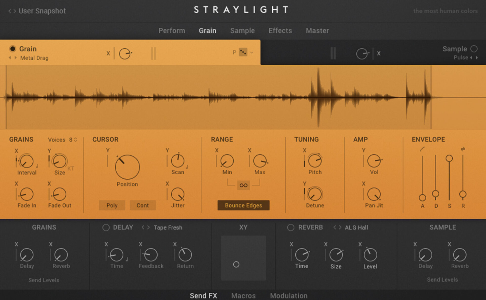Screen dimensions: 486x300
Task: Mute the Sample layer via its X icon
Action: [379, 53]
